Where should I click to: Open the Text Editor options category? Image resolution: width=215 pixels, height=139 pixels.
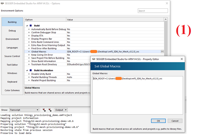[12, 65]
